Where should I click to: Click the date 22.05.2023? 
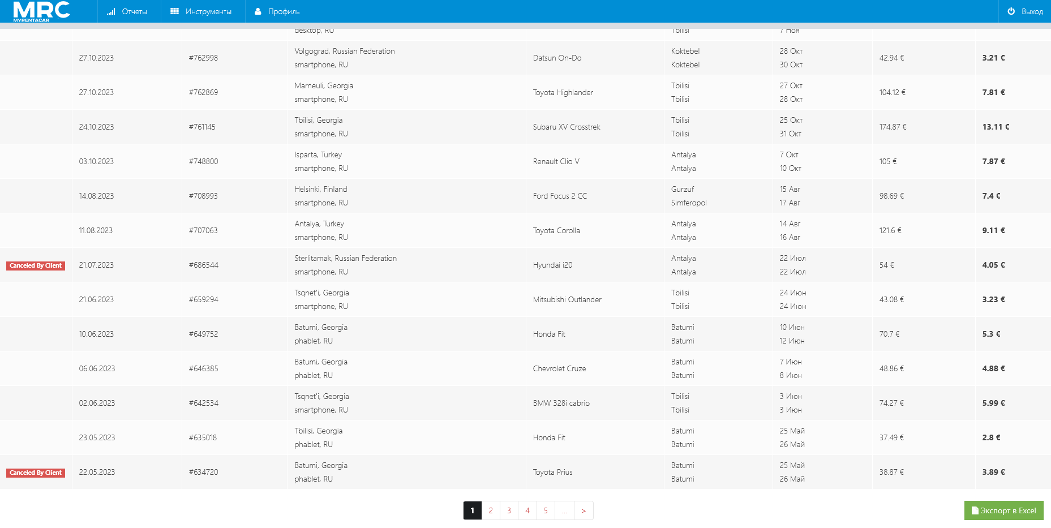[97, 472]
